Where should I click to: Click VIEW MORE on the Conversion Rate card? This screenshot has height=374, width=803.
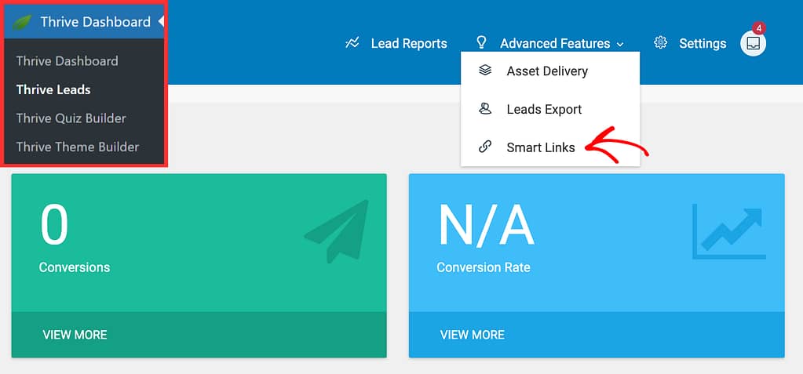point(473,335)
